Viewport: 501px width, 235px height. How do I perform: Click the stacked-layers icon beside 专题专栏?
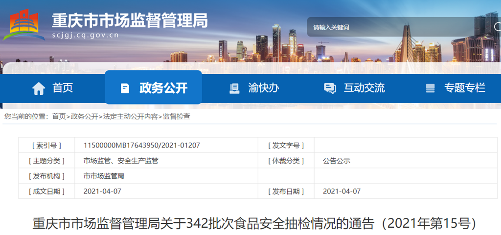click(431, 88)
